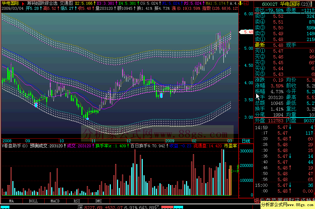The width and height of the screenshot is (315, 209).
Task: Click the 2009 label on time axis
Action: point(170,141)
